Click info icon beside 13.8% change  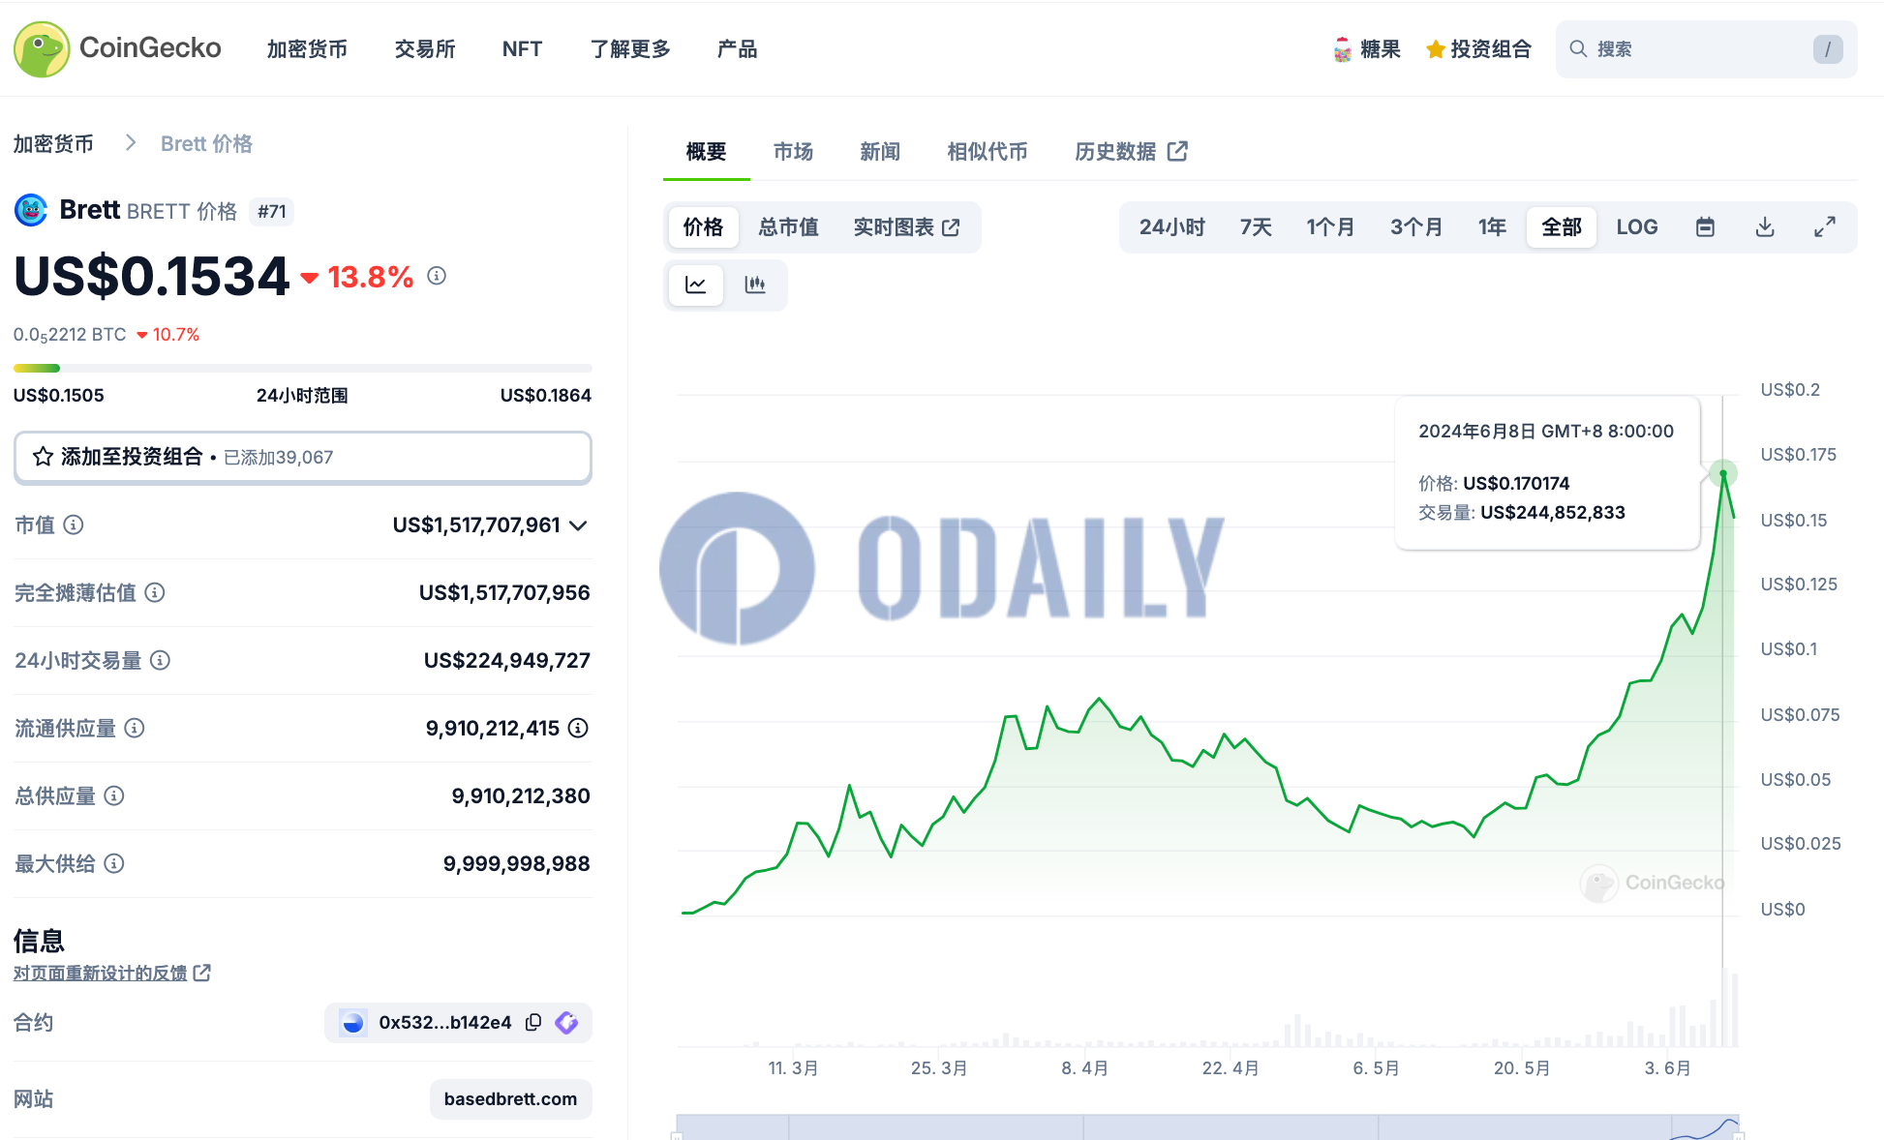coord(437,276)
